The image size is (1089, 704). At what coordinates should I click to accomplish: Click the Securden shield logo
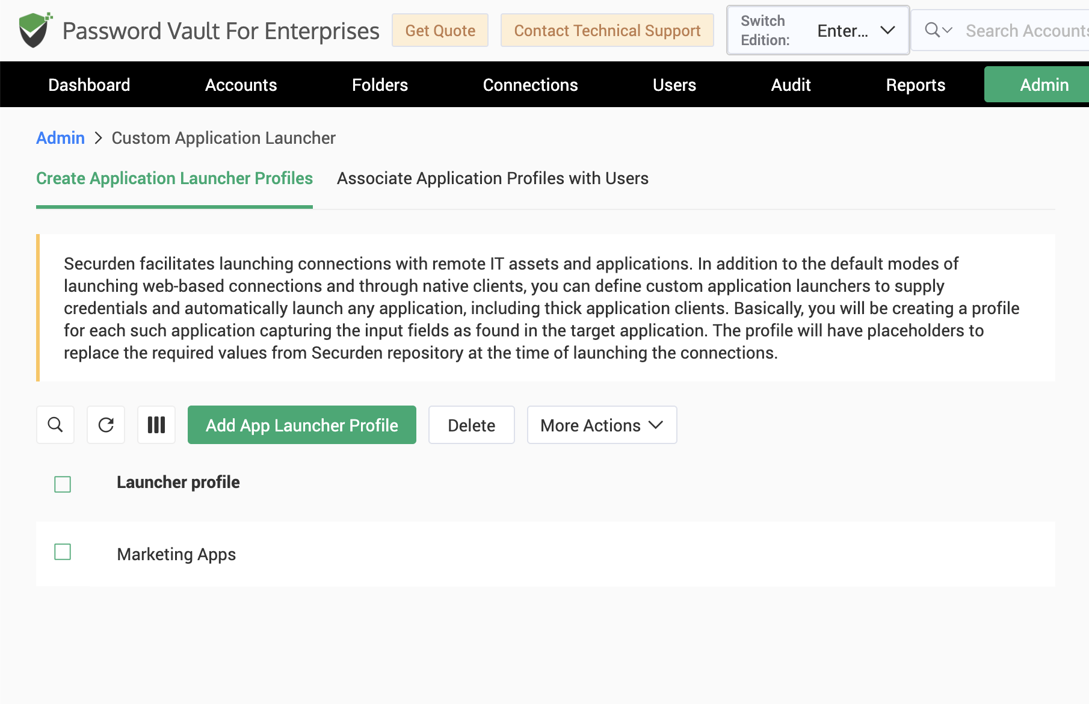pyautogui.click(x=35, y=30)
